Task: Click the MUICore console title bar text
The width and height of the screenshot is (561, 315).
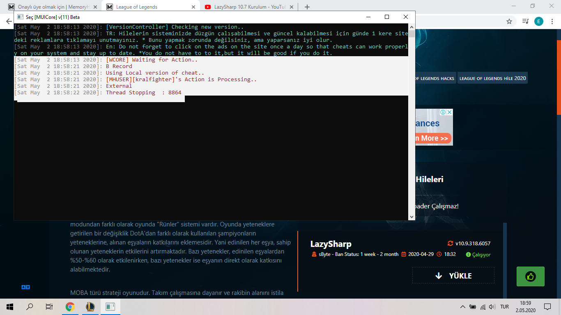Action: pos(53,17)
